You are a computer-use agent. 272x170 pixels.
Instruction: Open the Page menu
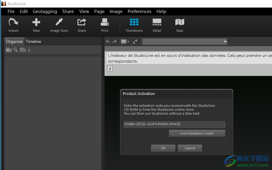pyautogui.click(x=99, y=11)
